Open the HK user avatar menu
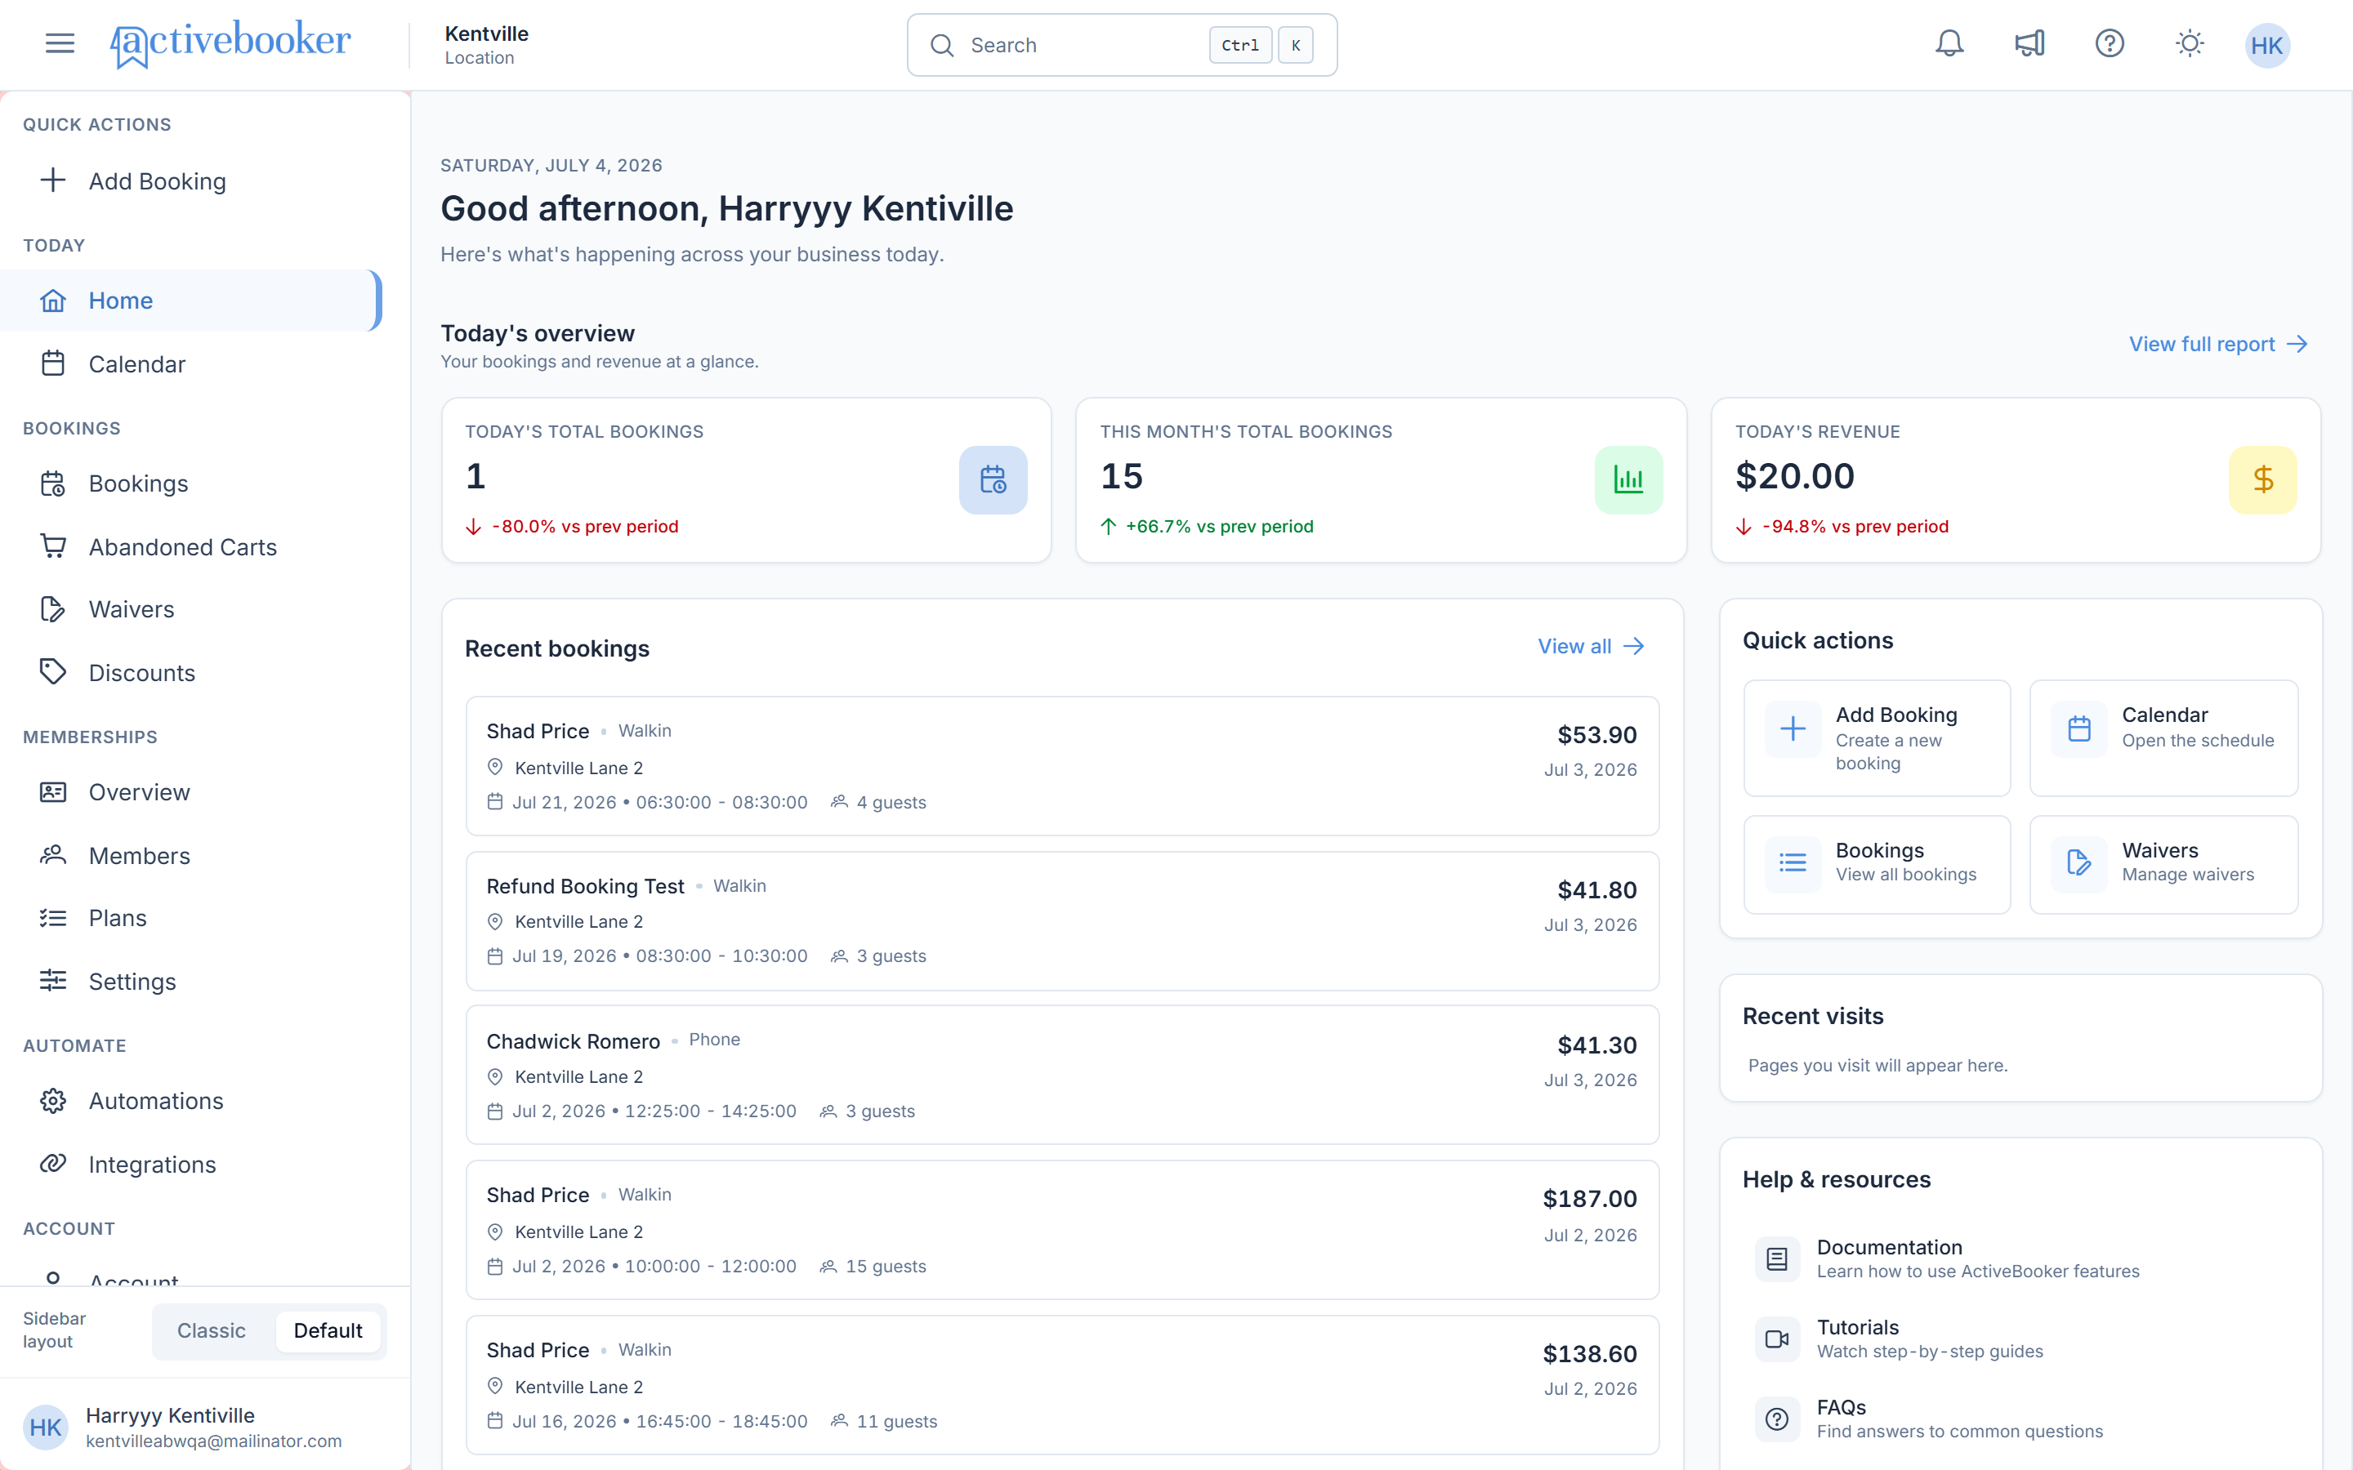The width and height of the screenshot is (2353, 1470). [x=2266, y=46]
